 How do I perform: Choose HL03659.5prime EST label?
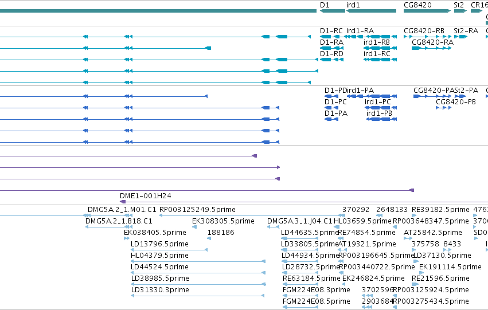[362, 221]
